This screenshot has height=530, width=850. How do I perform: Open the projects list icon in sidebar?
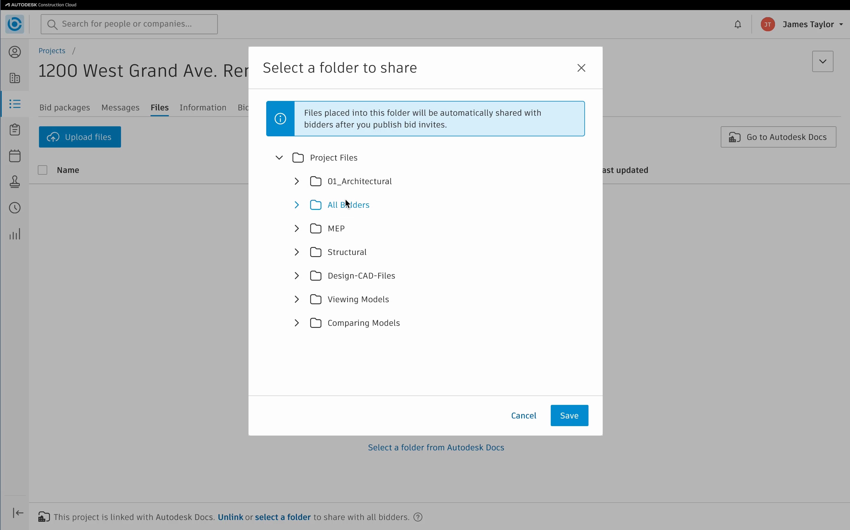[x=14, y=104]
